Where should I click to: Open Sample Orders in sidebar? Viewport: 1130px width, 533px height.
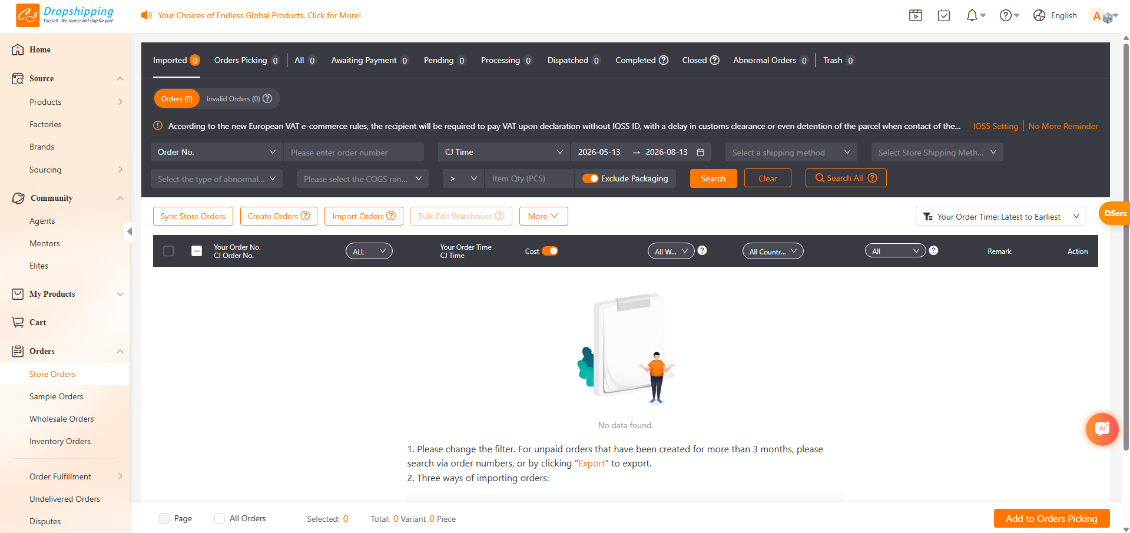56,396
